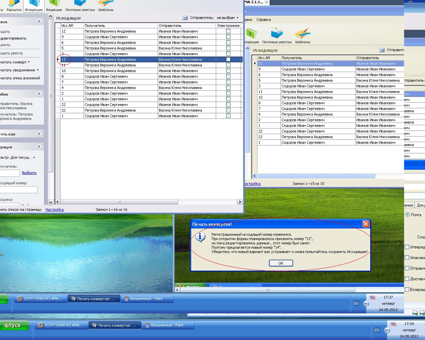Select the Почта radio button

point(407,215)
